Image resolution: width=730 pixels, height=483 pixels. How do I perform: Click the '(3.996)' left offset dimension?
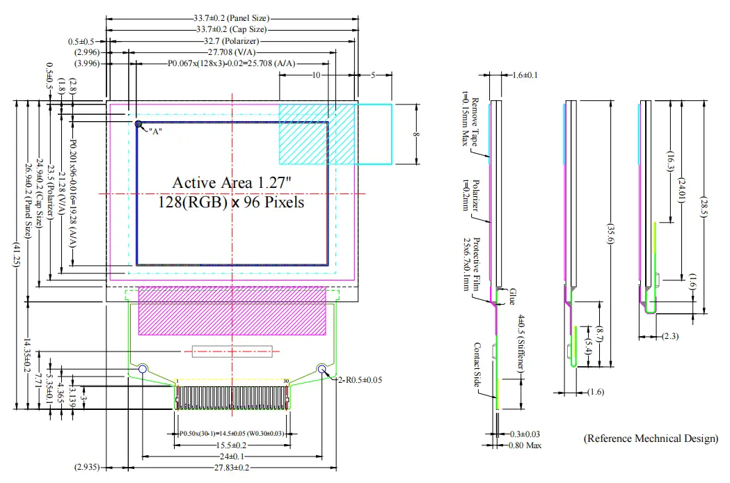(x=87, y=63)
